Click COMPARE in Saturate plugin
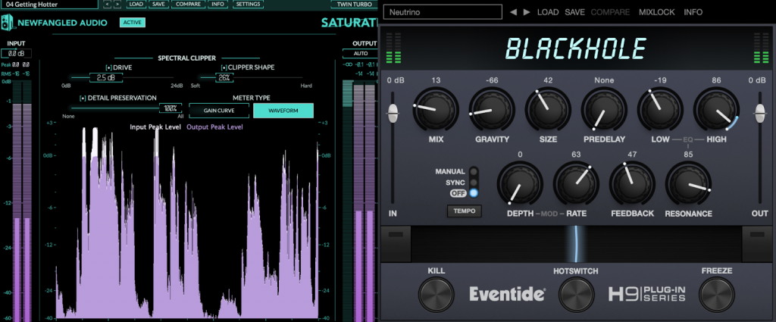776x322 pixels. click(x=188, y=5)
